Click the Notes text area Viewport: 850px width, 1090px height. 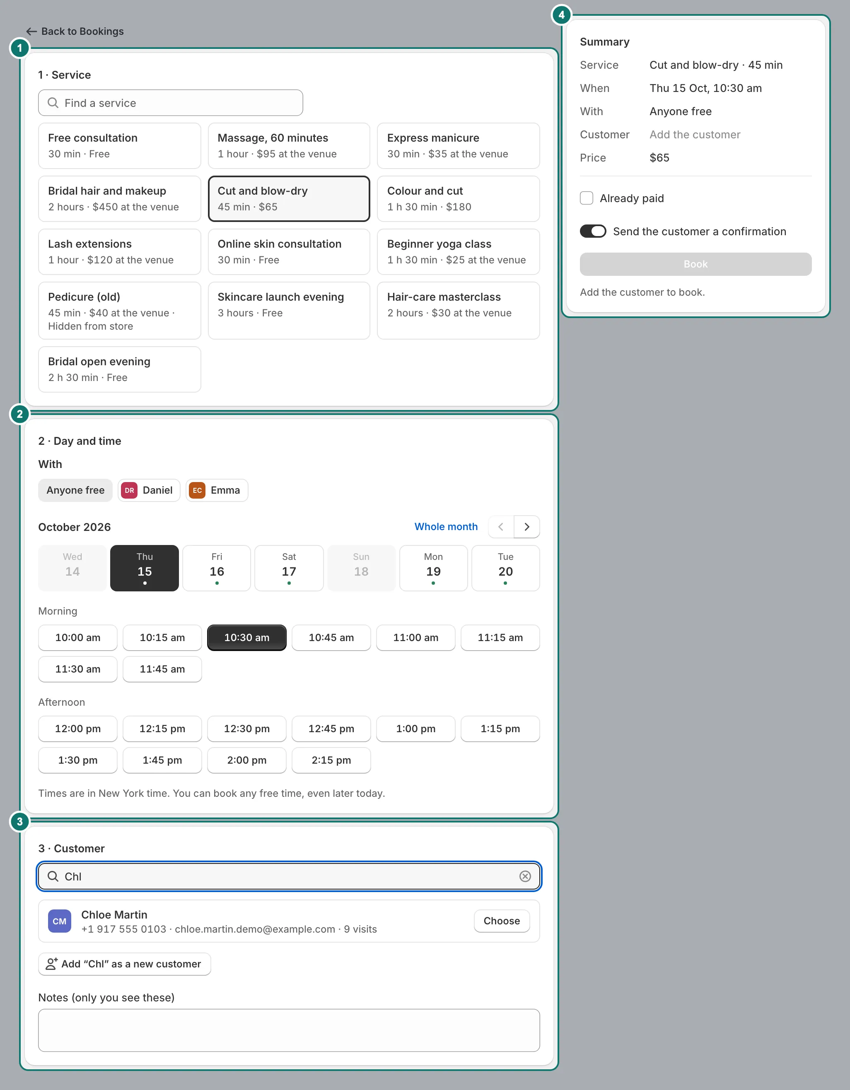(289, 1030)
